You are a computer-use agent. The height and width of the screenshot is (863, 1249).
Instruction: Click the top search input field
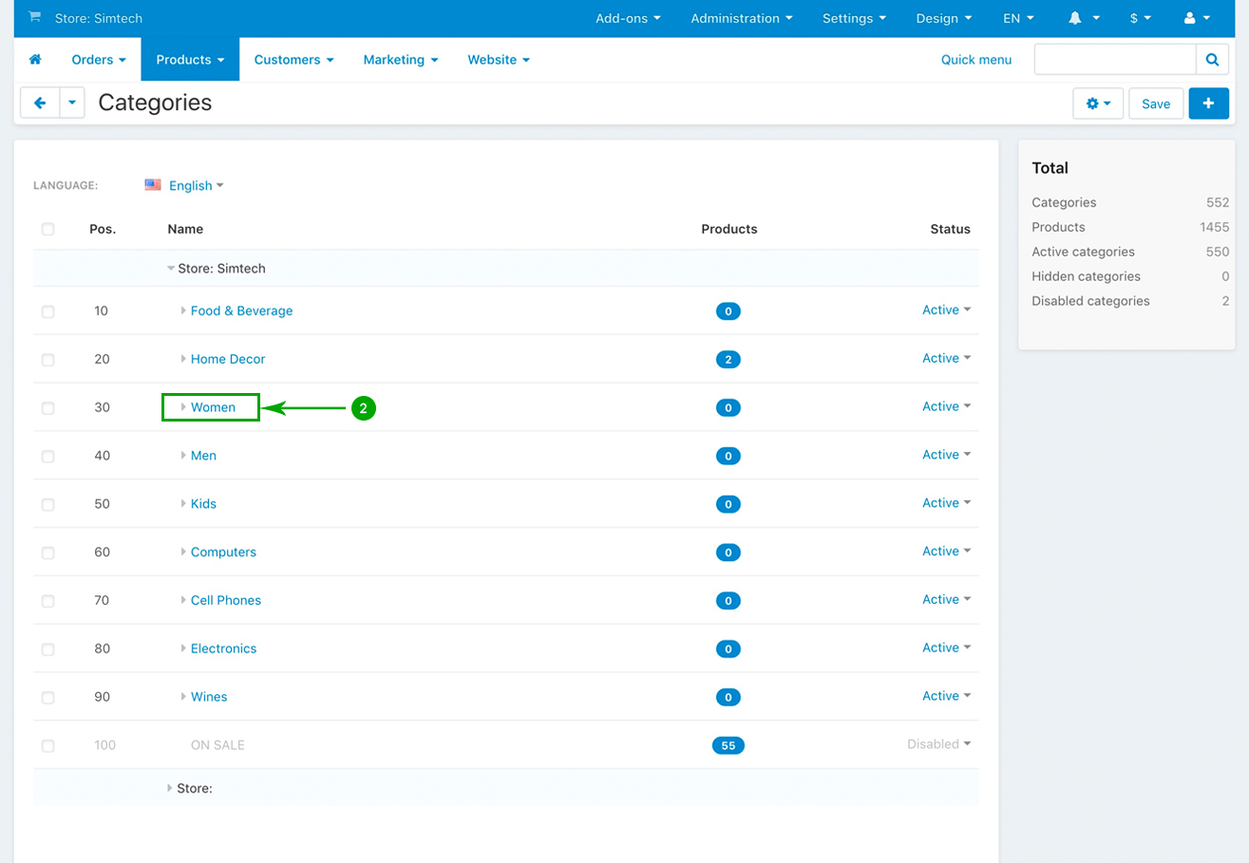1114,59
